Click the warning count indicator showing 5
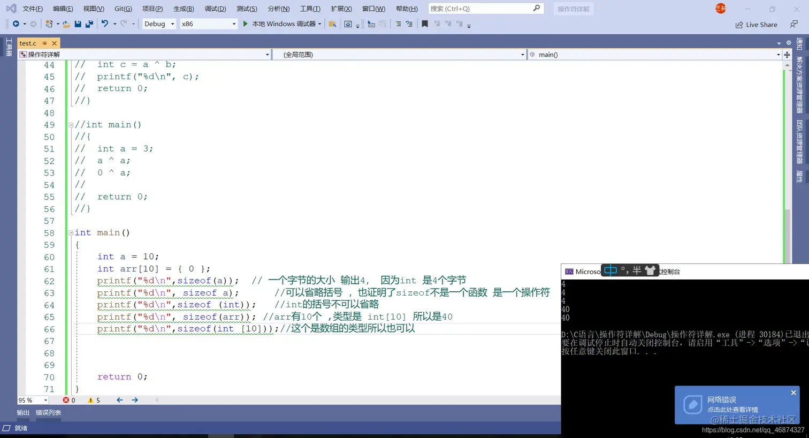 (x=94, y=401)
